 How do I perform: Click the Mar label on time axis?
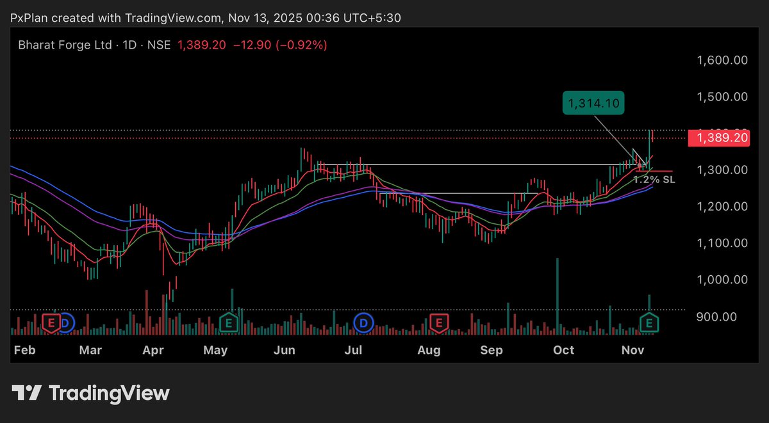91,350
